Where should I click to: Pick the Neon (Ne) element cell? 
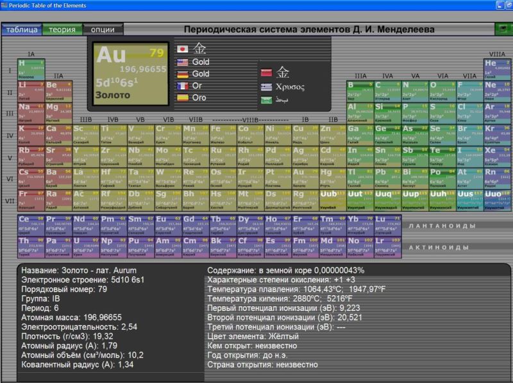tap(498, 91)
